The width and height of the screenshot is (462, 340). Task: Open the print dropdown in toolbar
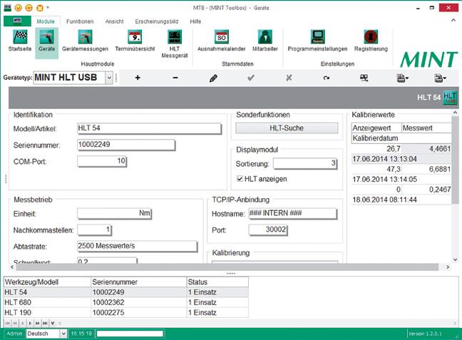coord(403,78)
